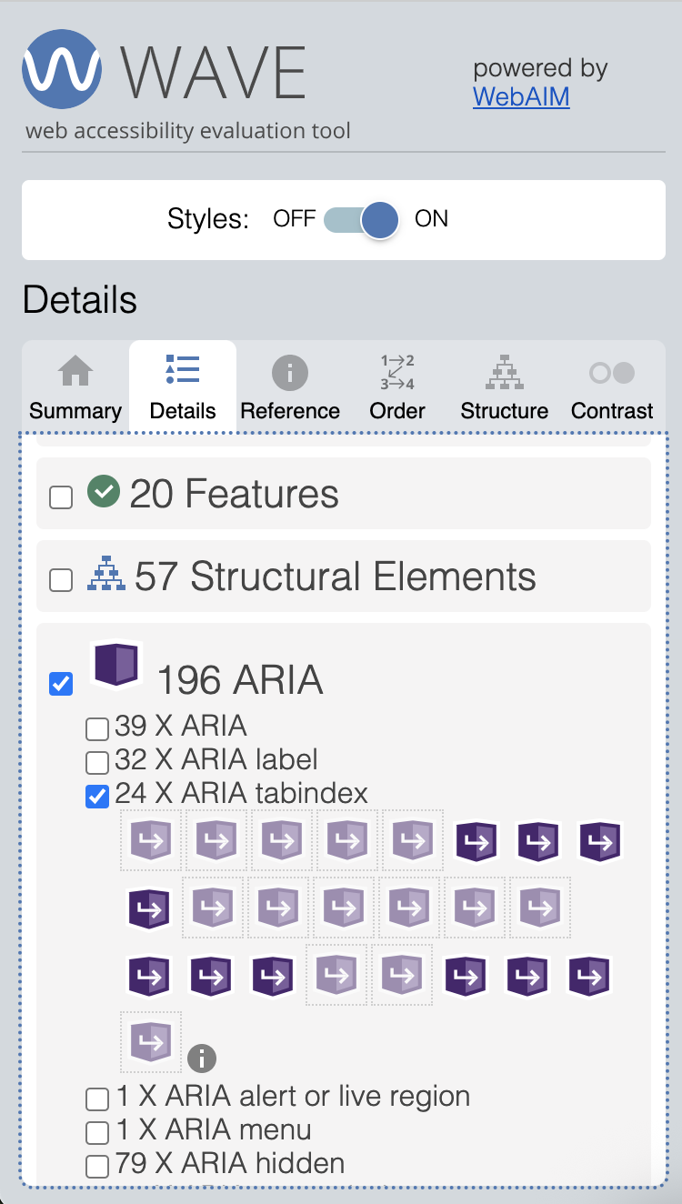Click the WAVE logo icon
The image size is (682, 1204).
pos(62,69)
